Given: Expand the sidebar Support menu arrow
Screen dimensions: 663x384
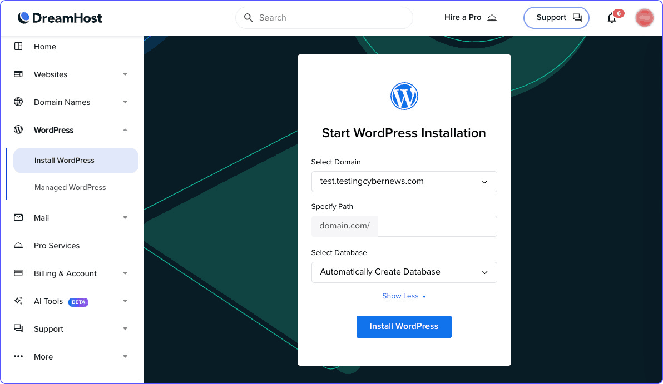Looking at the screenshot, I should click(x=125, y=328).
